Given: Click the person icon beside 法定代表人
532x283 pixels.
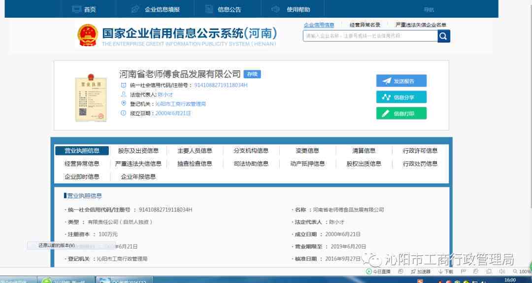Looking at the screenshot, I should [124, 94].
